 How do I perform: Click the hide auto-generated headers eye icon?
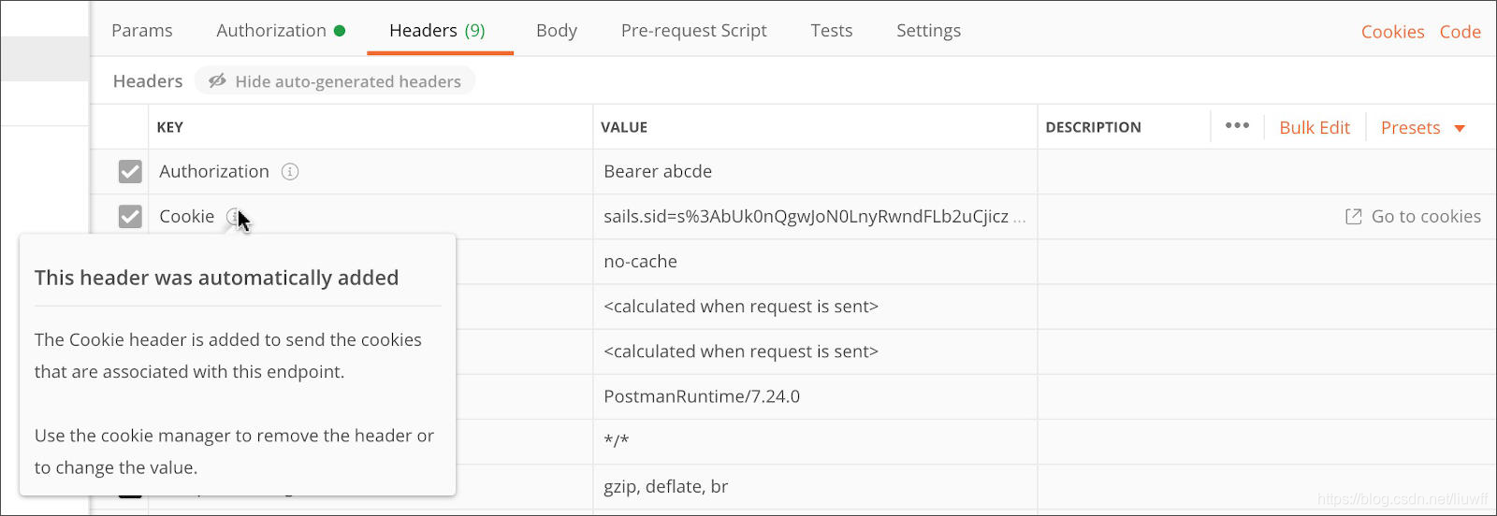(x=217, y=81)
